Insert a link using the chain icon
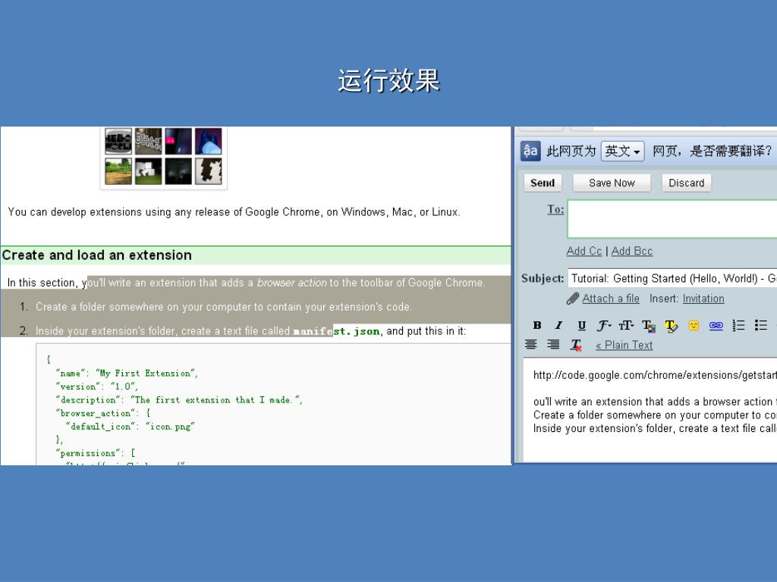The image size is (777, 582). click(x=716, y=326)
